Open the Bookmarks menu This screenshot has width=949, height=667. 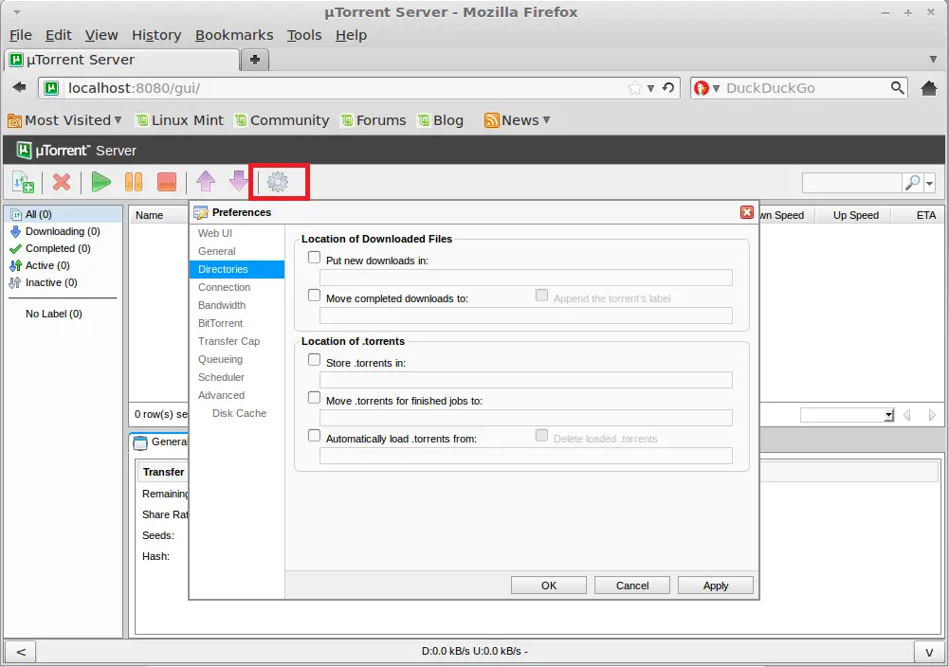point(234,35)
